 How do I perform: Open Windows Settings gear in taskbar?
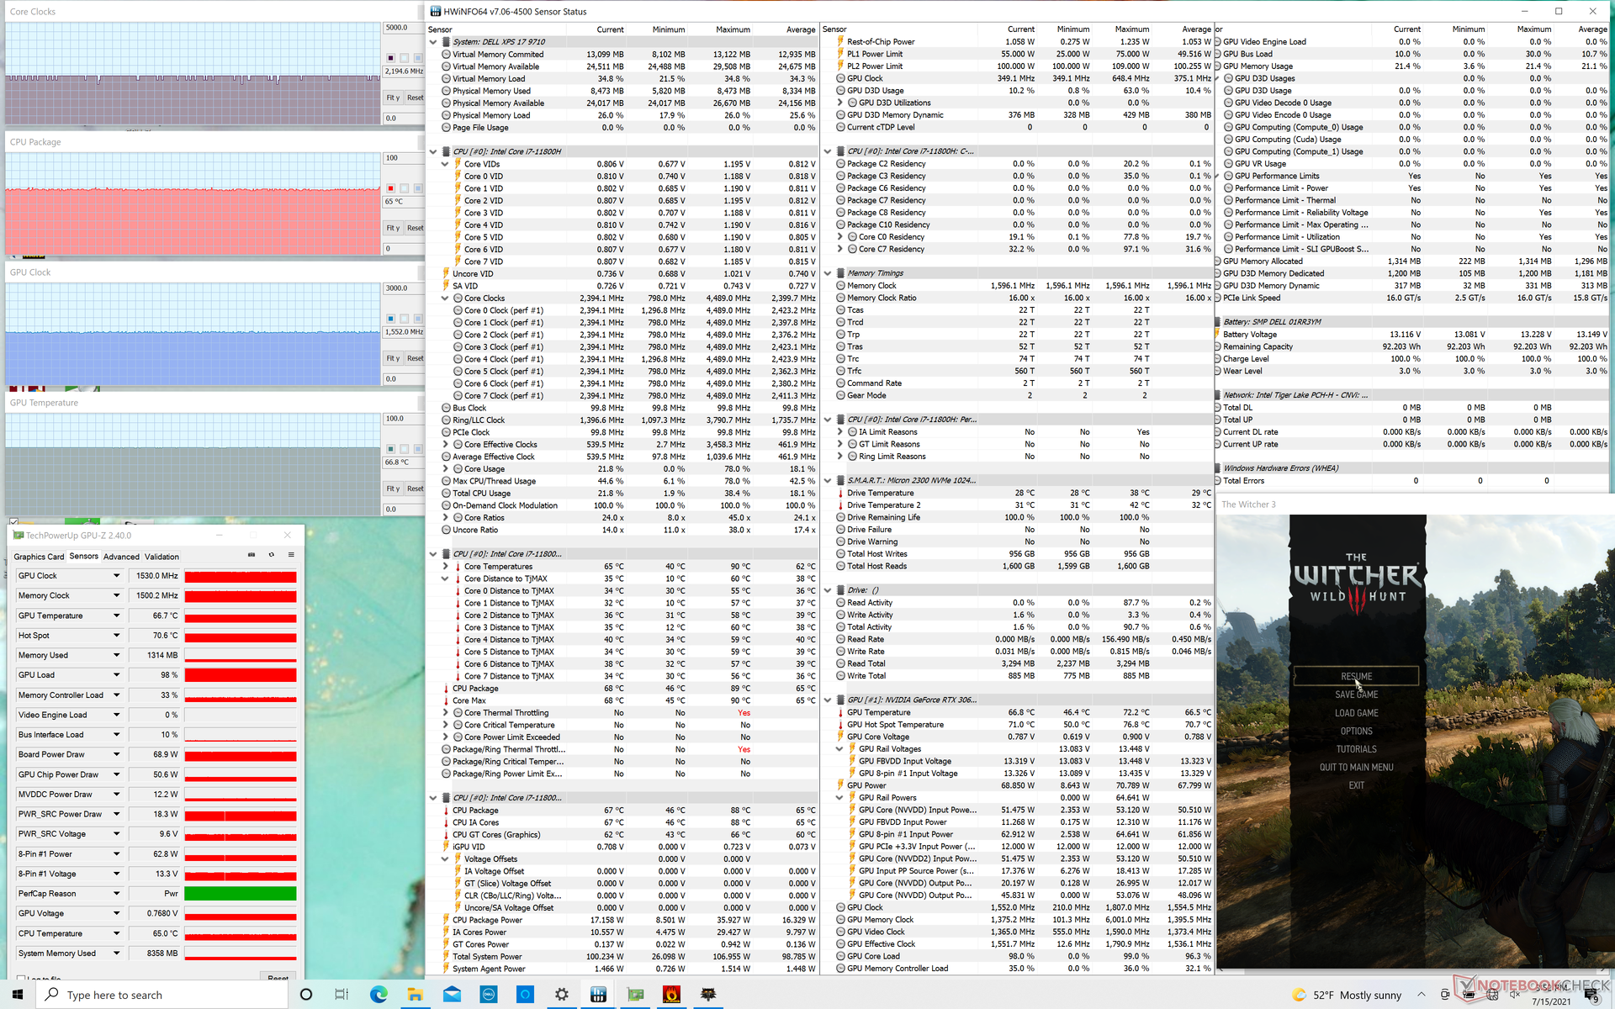point(562,995)
